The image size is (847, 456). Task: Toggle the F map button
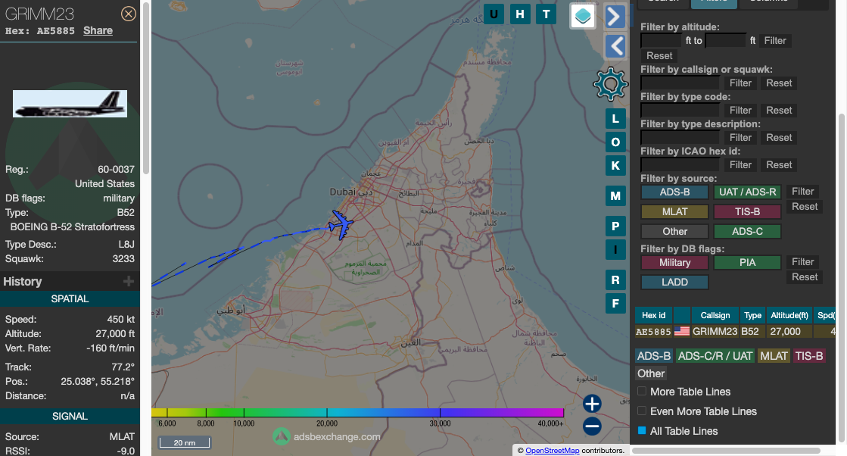pyautogui.click(x=615, y=303)
